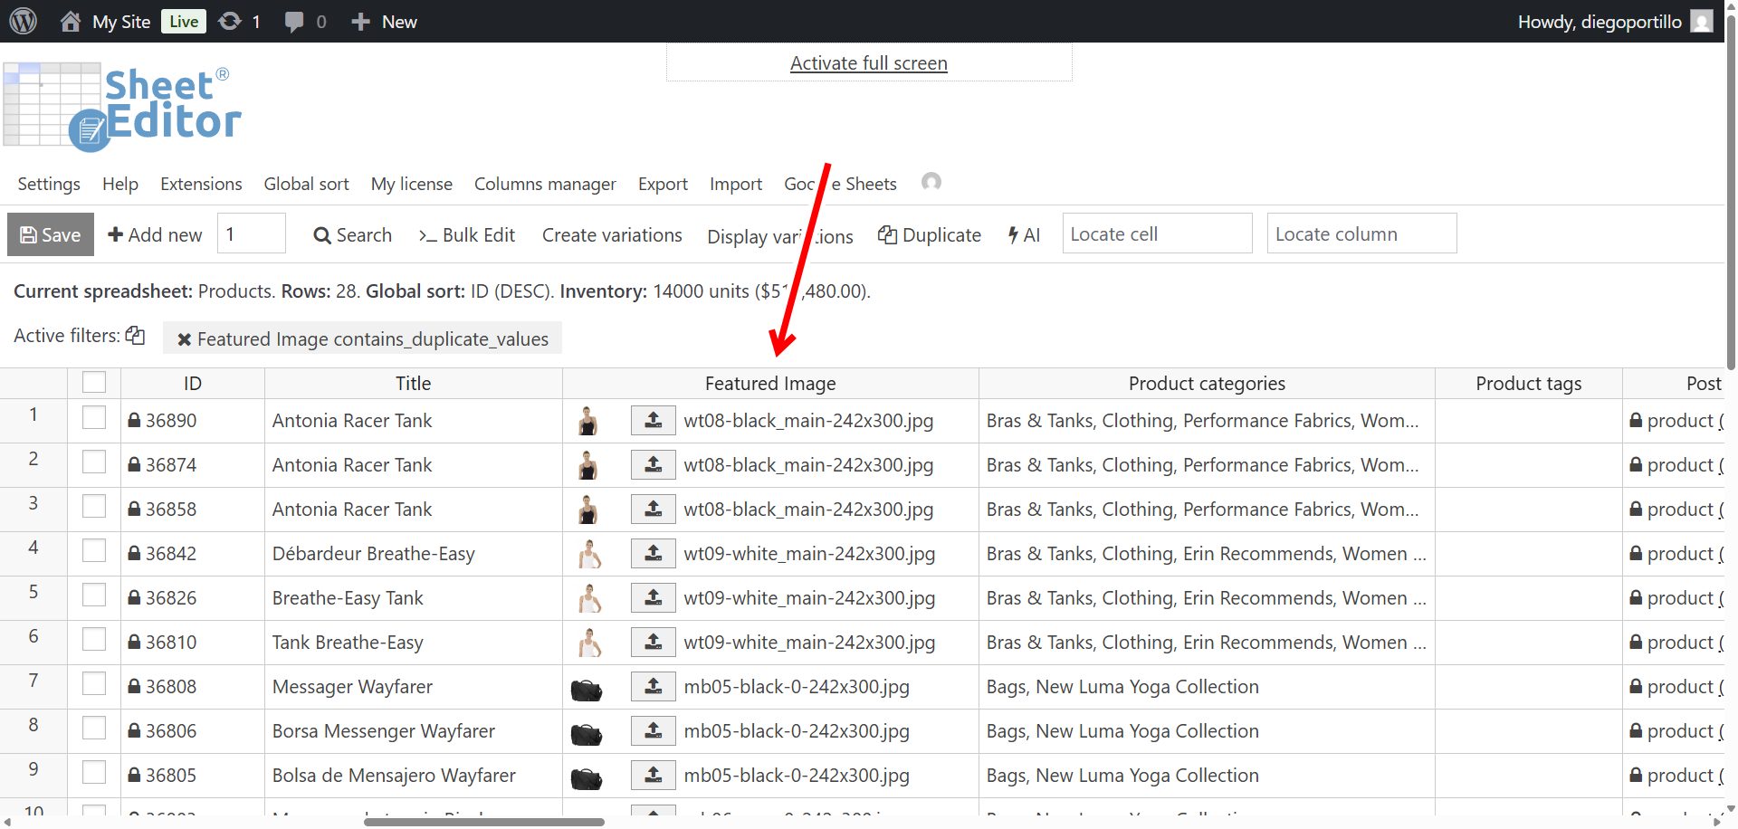This screenshot has width=1738, height=829.
Task: Click the WordPress logo icon
Action: click(23, 21)
